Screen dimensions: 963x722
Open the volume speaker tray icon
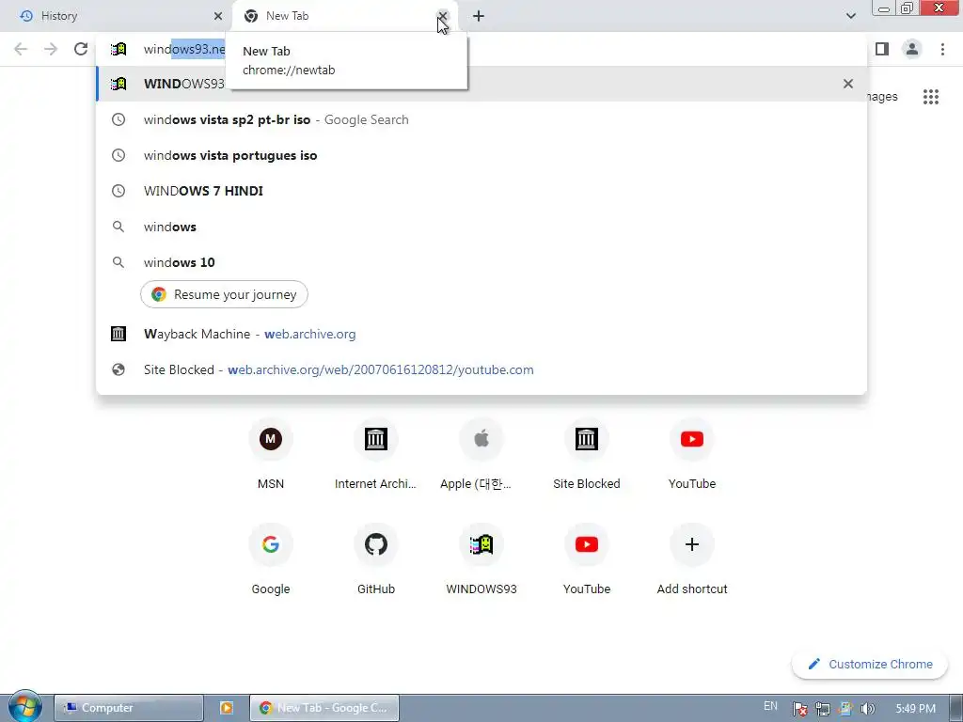point(867,709)
